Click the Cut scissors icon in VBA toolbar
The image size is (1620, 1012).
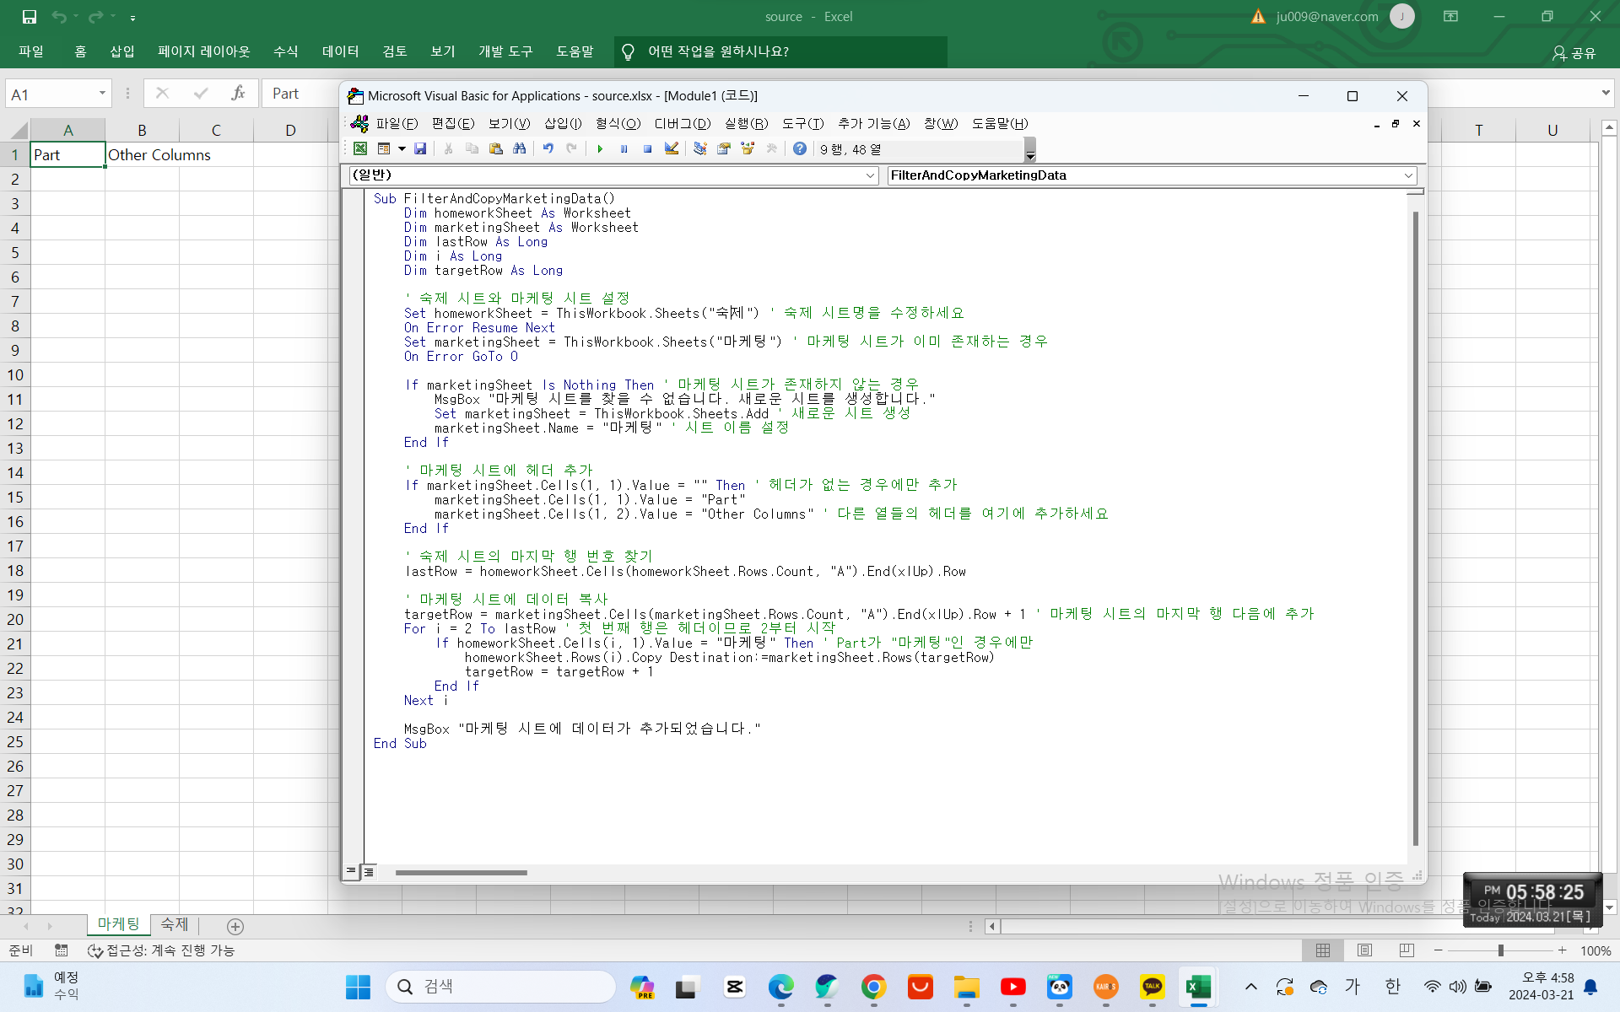pos(449,149)
